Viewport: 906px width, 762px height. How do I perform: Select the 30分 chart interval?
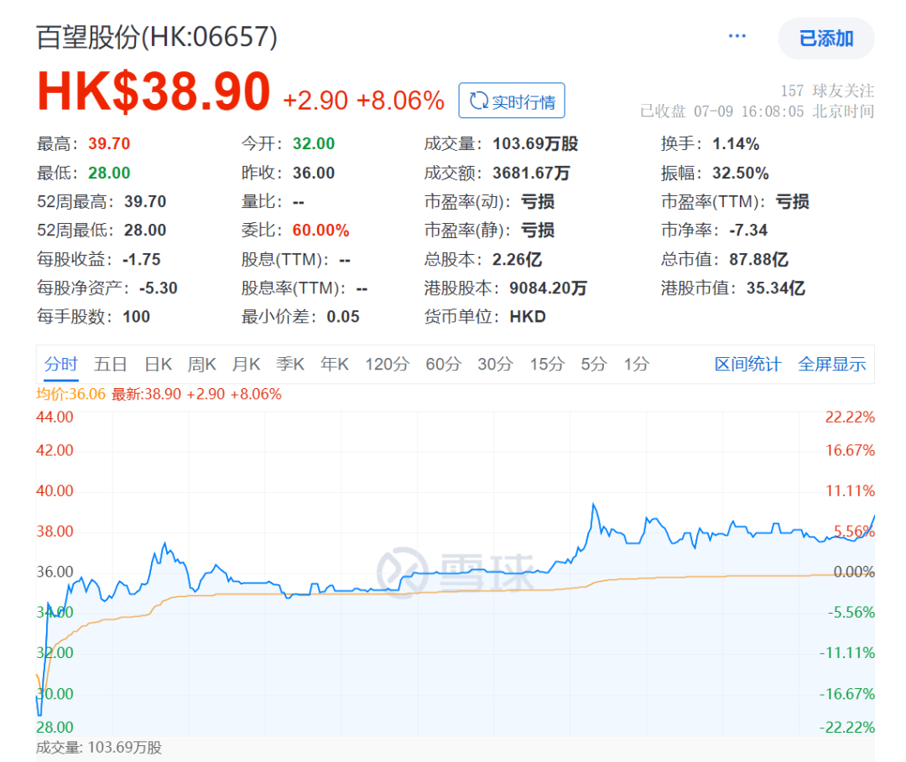[495, 364]
